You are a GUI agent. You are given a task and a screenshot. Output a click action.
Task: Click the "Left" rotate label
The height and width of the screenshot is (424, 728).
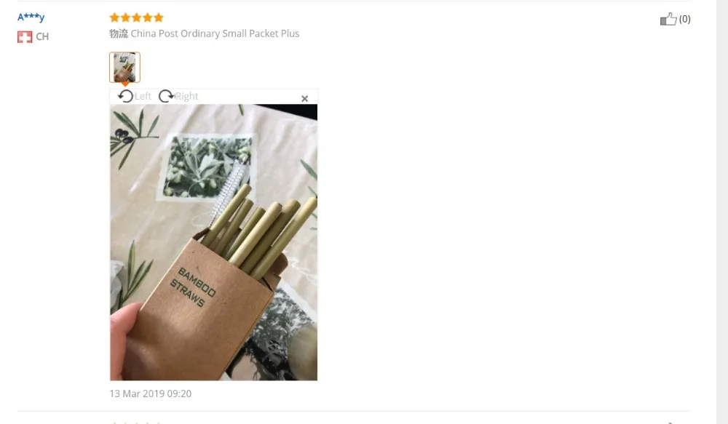click(x=143, y=96)
